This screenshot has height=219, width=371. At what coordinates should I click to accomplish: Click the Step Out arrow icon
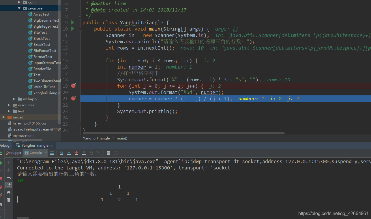[84, 153]
